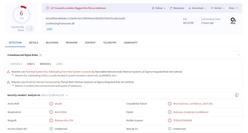The image size is (248, 133).
Task: Collapse the Crowdsourced Sigma Rules section
Action: click(x=239, y=55)
